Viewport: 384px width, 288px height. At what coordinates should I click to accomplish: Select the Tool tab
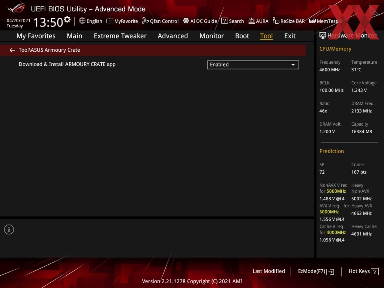pos(266,36)
